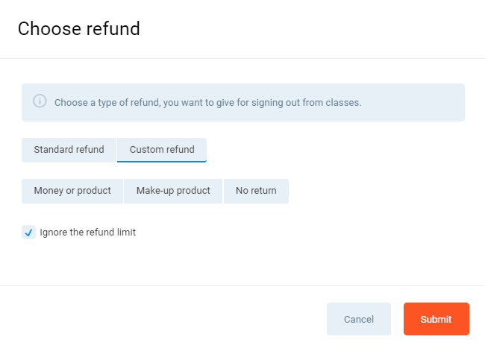The width and height of the screenshot is (485, 351).
Task: Activate the underlined Custom refund tab
Action: pos(162,150)
